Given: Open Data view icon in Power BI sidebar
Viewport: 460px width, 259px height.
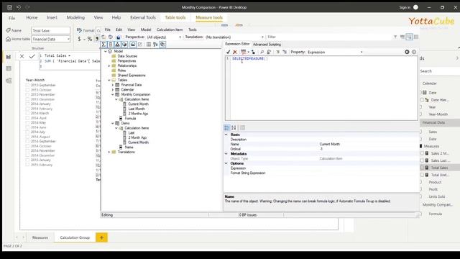Looking at the screenshot, I should click(9, 69).
